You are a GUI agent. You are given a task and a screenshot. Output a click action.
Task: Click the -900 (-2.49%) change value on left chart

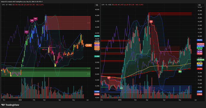[x=39, y=5]
